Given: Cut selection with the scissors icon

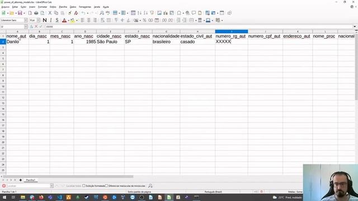Looking at the screenshot, I should (x=50, y=13).
